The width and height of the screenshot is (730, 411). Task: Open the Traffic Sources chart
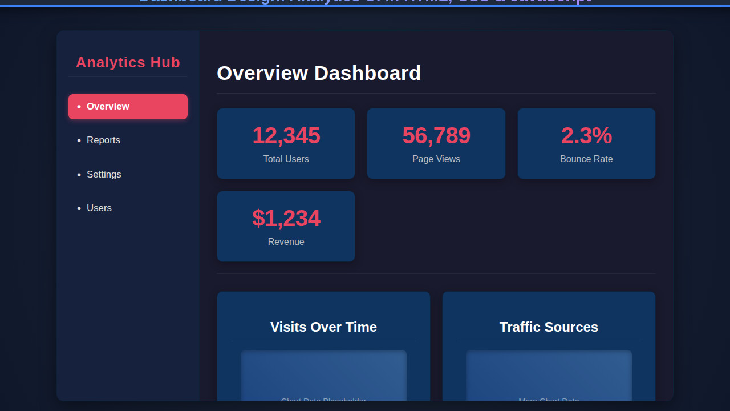[549, 348]
